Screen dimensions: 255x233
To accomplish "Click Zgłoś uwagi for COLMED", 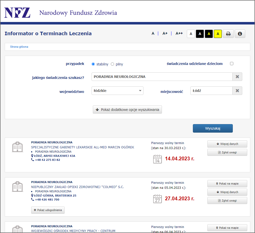I will [x=227, y=201].
